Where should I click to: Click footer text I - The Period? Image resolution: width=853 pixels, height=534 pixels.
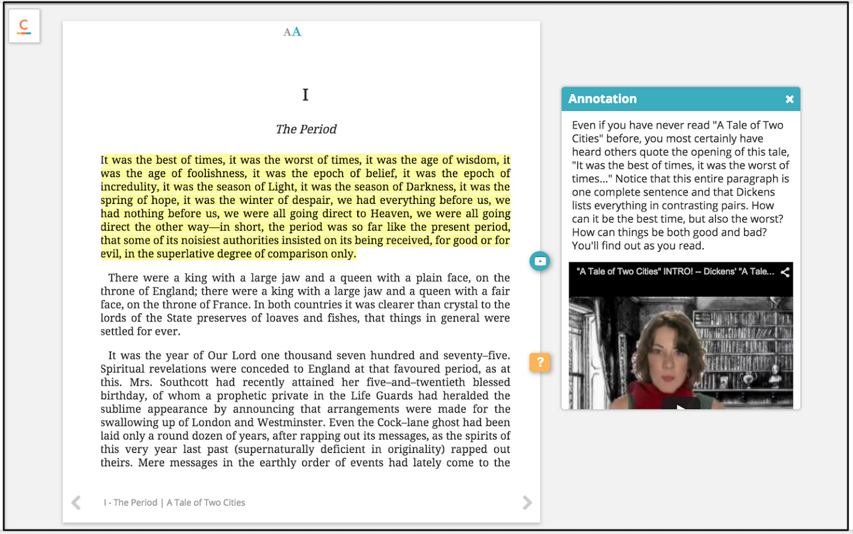(x=131, y=503)
